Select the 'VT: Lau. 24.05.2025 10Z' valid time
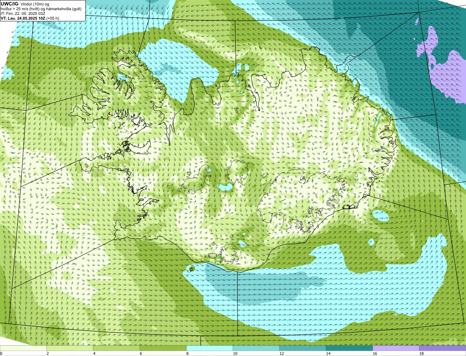 point(23,18)
